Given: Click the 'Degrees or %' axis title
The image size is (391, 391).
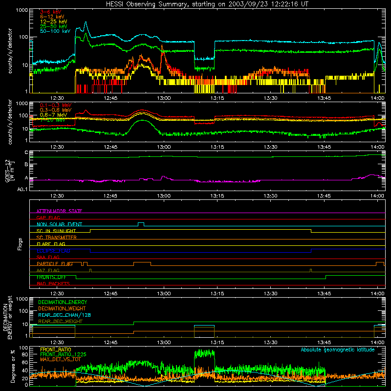Looking at the screenshot, I should click(13, 366).
